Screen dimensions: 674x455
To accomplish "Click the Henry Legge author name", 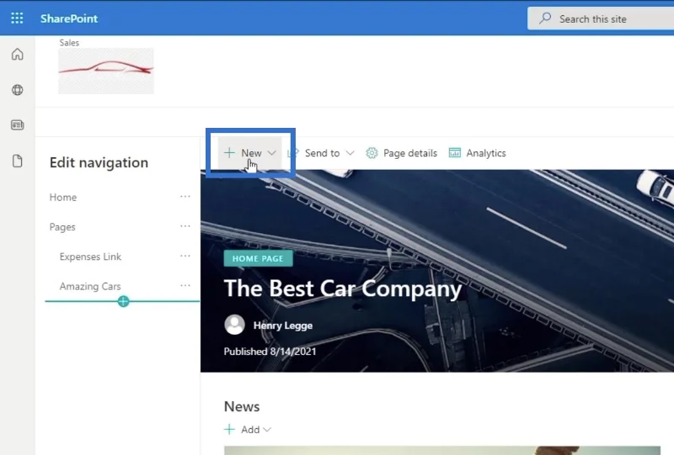I will (283, 325).
